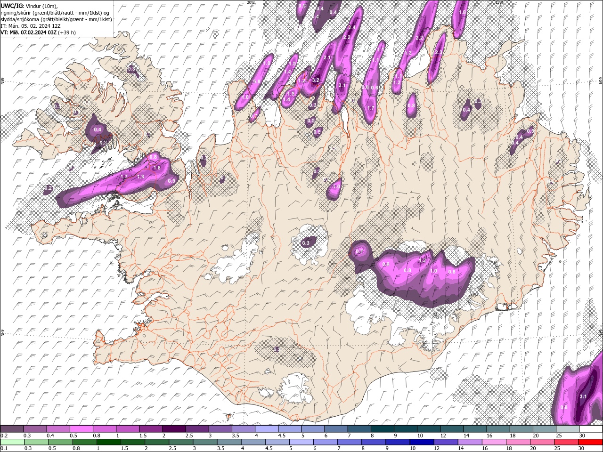The width and height of the screenshot is (603, 452).
Task: Click the 'UWC/IG: Vindur (10m),' title text
Action: [29, 6]
